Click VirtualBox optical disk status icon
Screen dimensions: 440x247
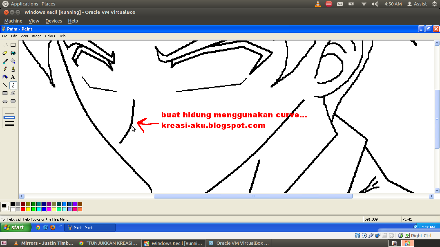point(364,235)
